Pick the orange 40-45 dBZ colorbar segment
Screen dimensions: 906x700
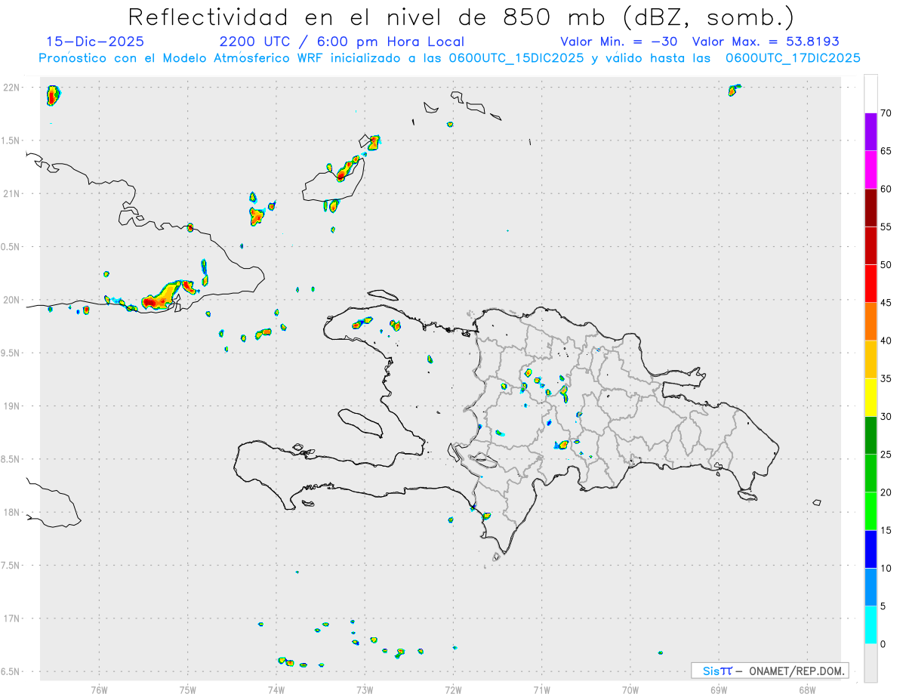[871, 322]
